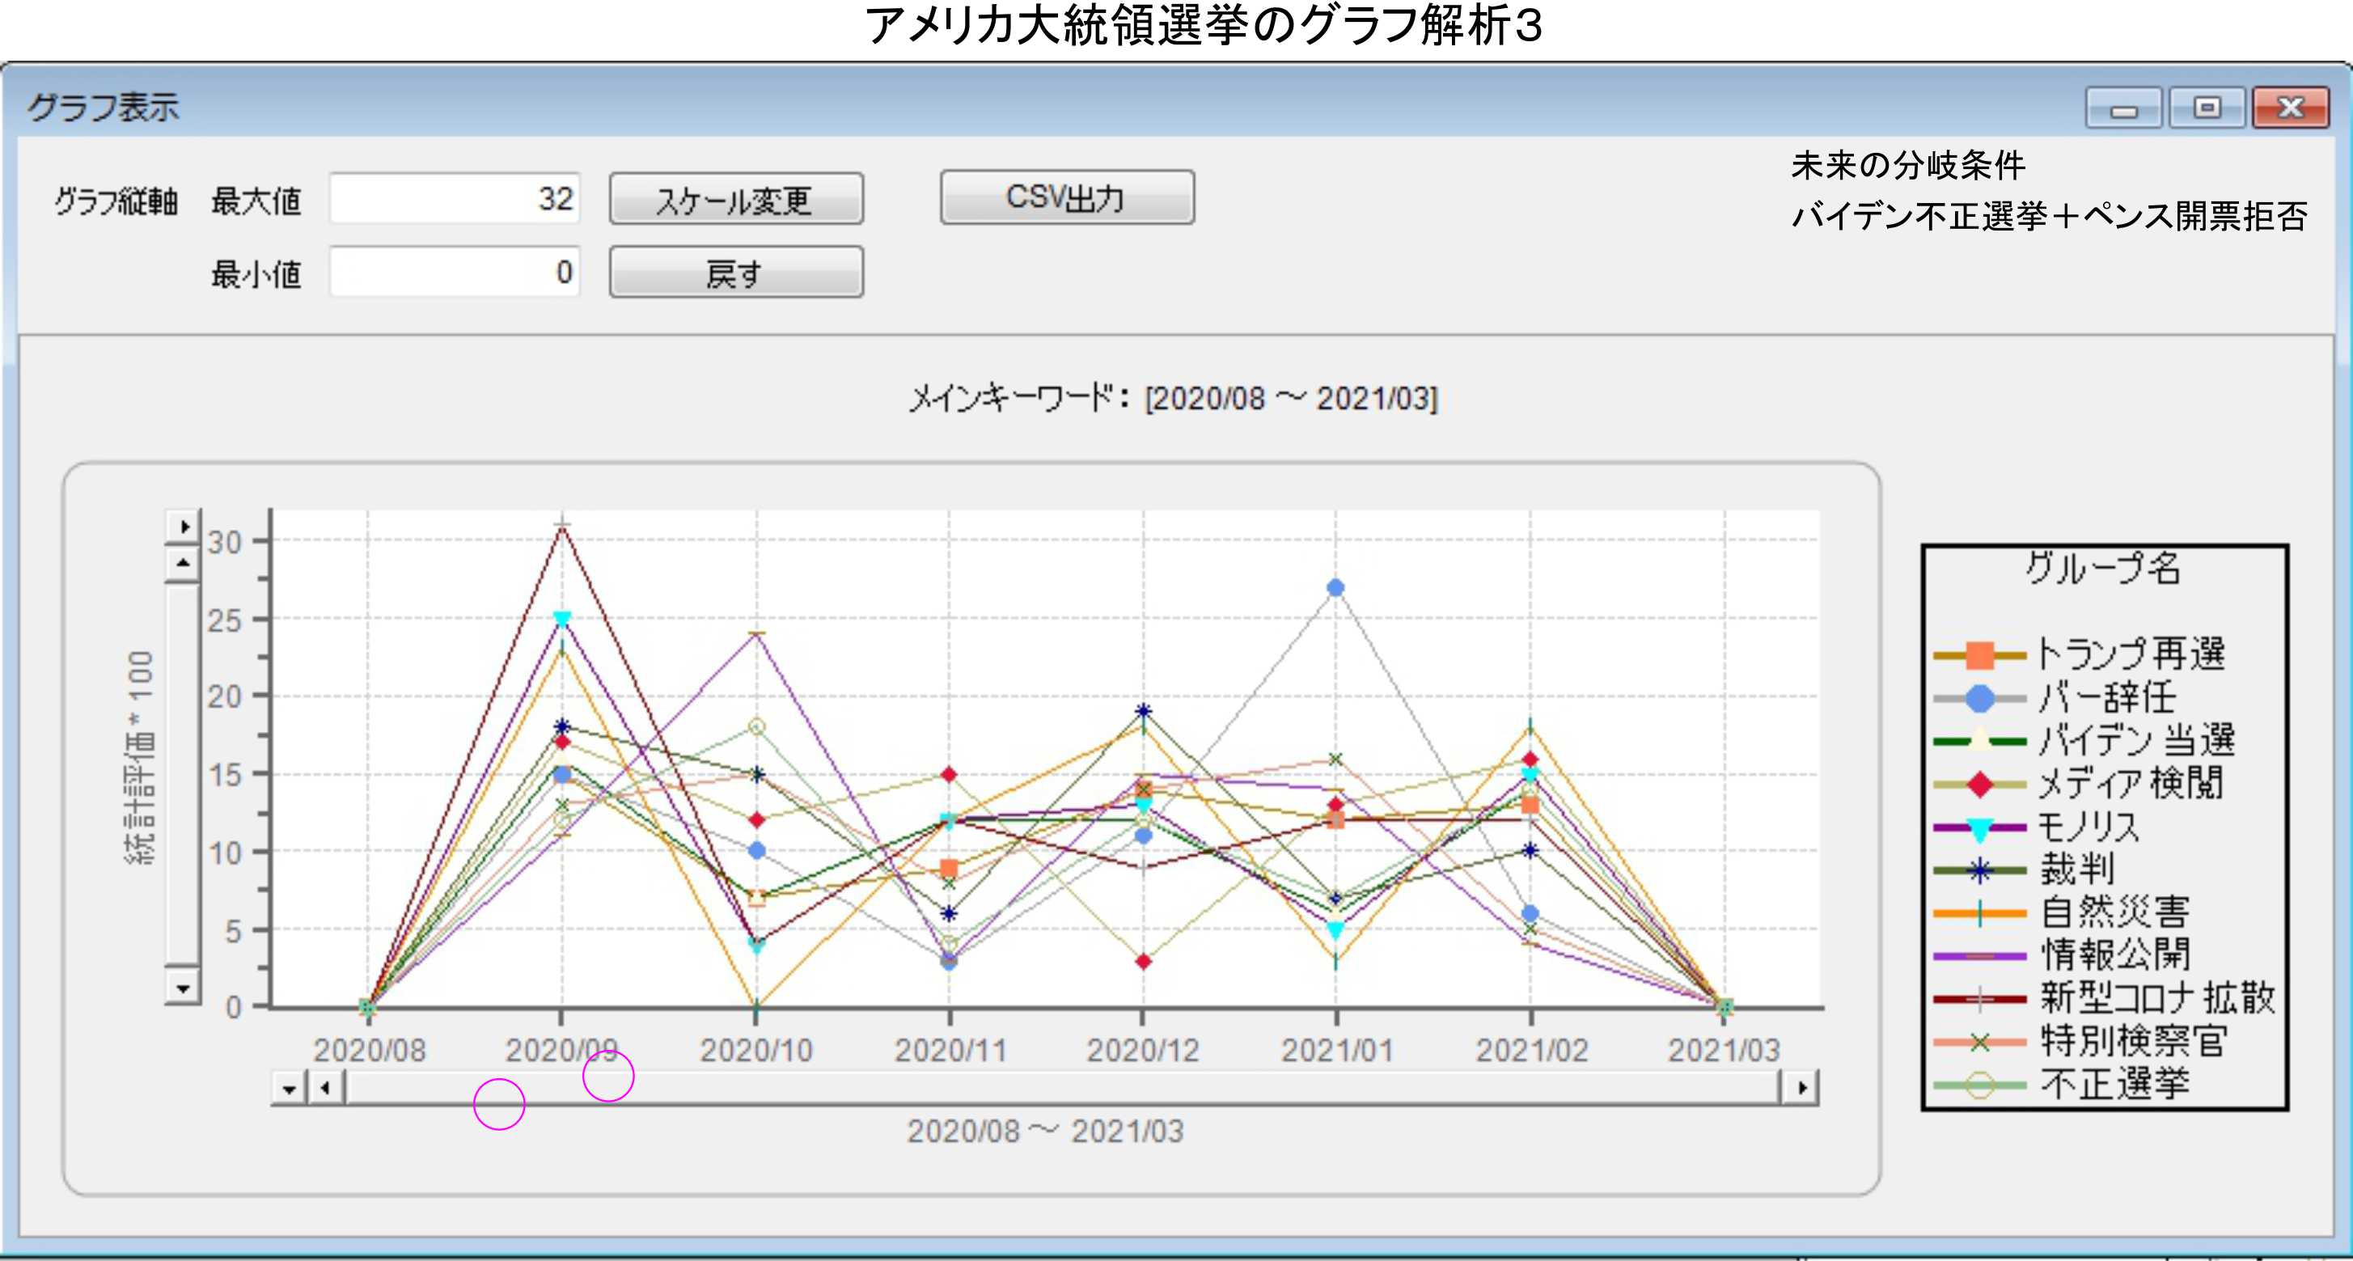Select トランプ再選 legend marker
The image size is (2353, 1261).
tap(1979, 656)
